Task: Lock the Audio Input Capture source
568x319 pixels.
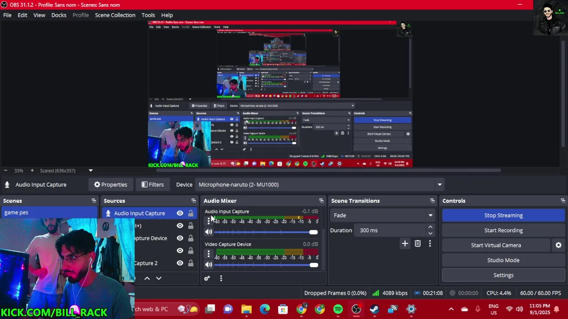Action: point(190,213)
